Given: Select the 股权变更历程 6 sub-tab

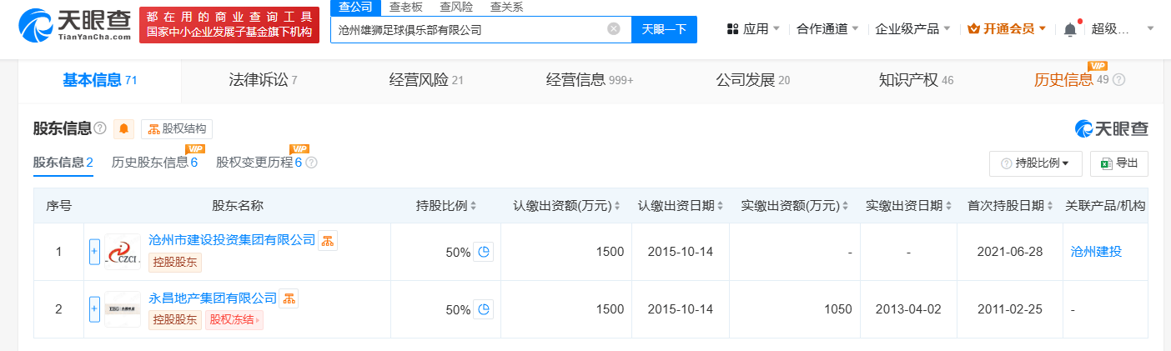Looking at the screenshot, I should coord(259,162).
